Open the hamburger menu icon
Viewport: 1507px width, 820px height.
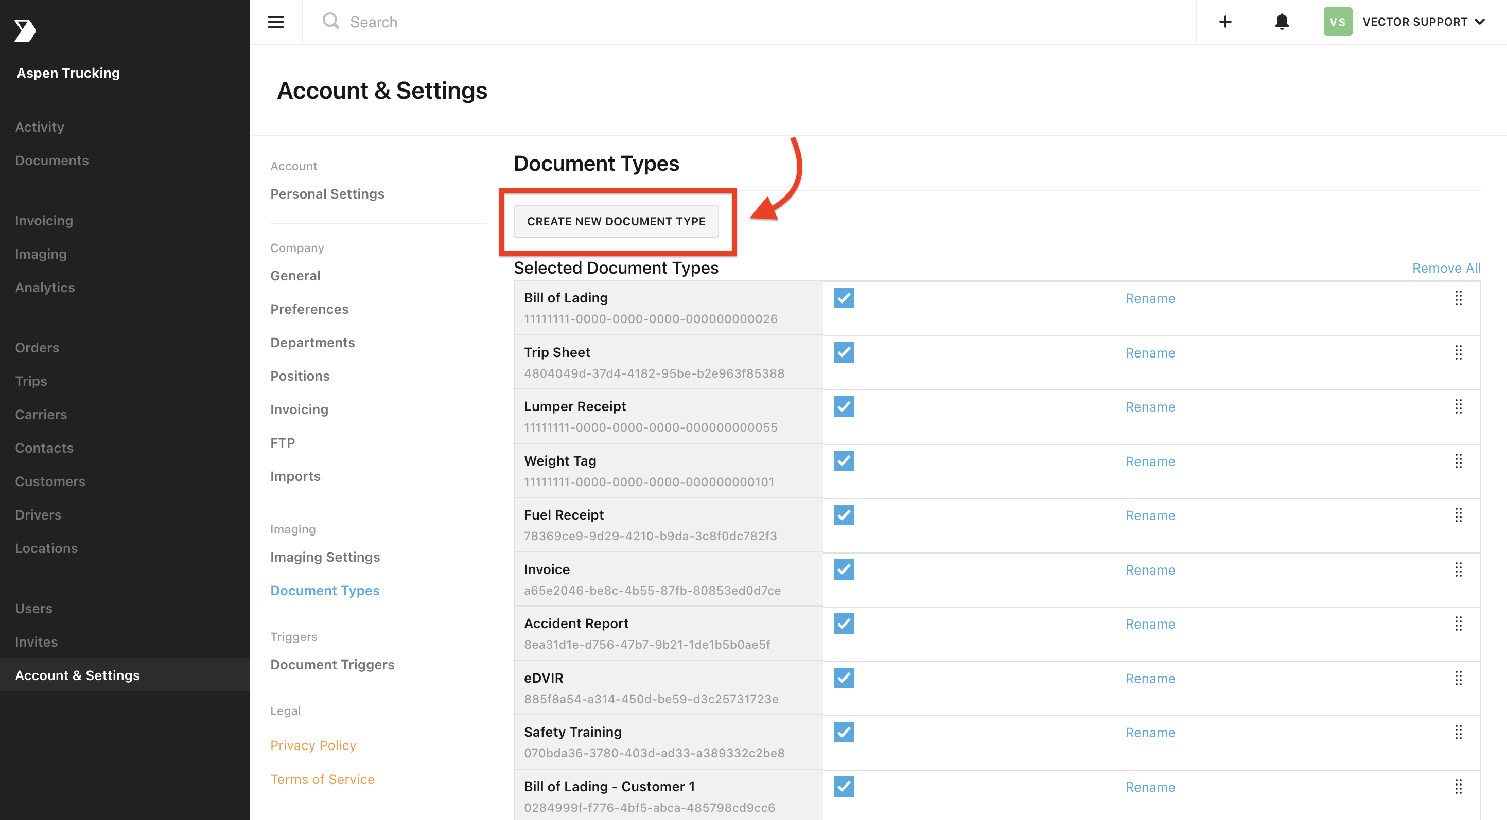point(275,22)
